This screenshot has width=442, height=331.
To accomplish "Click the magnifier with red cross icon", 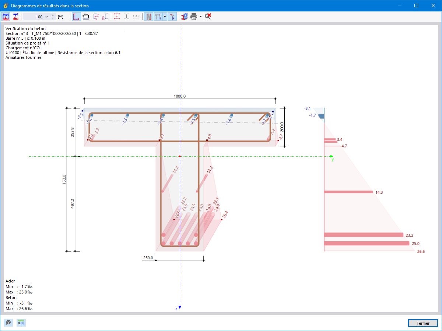I will tap(208, 17).
